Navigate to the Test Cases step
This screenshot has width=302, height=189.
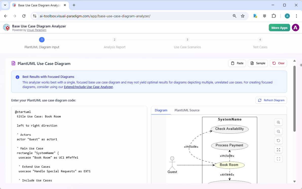click(260, 40)
